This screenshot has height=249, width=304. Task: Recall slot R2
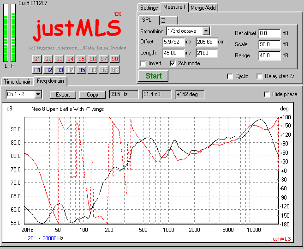48,70
